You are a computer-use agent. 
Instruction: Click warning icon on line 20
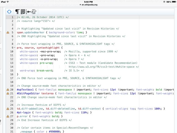point(8,90)
